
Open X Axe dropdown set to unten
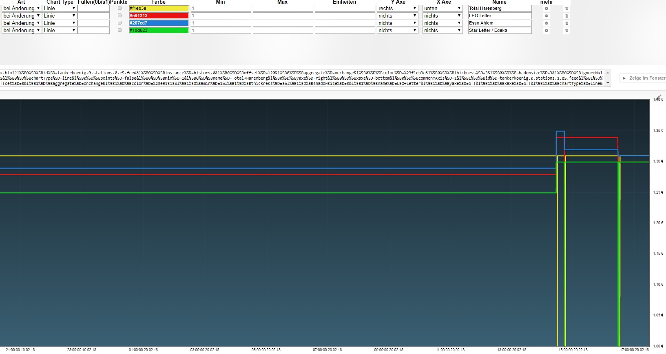tap(442, 9)
